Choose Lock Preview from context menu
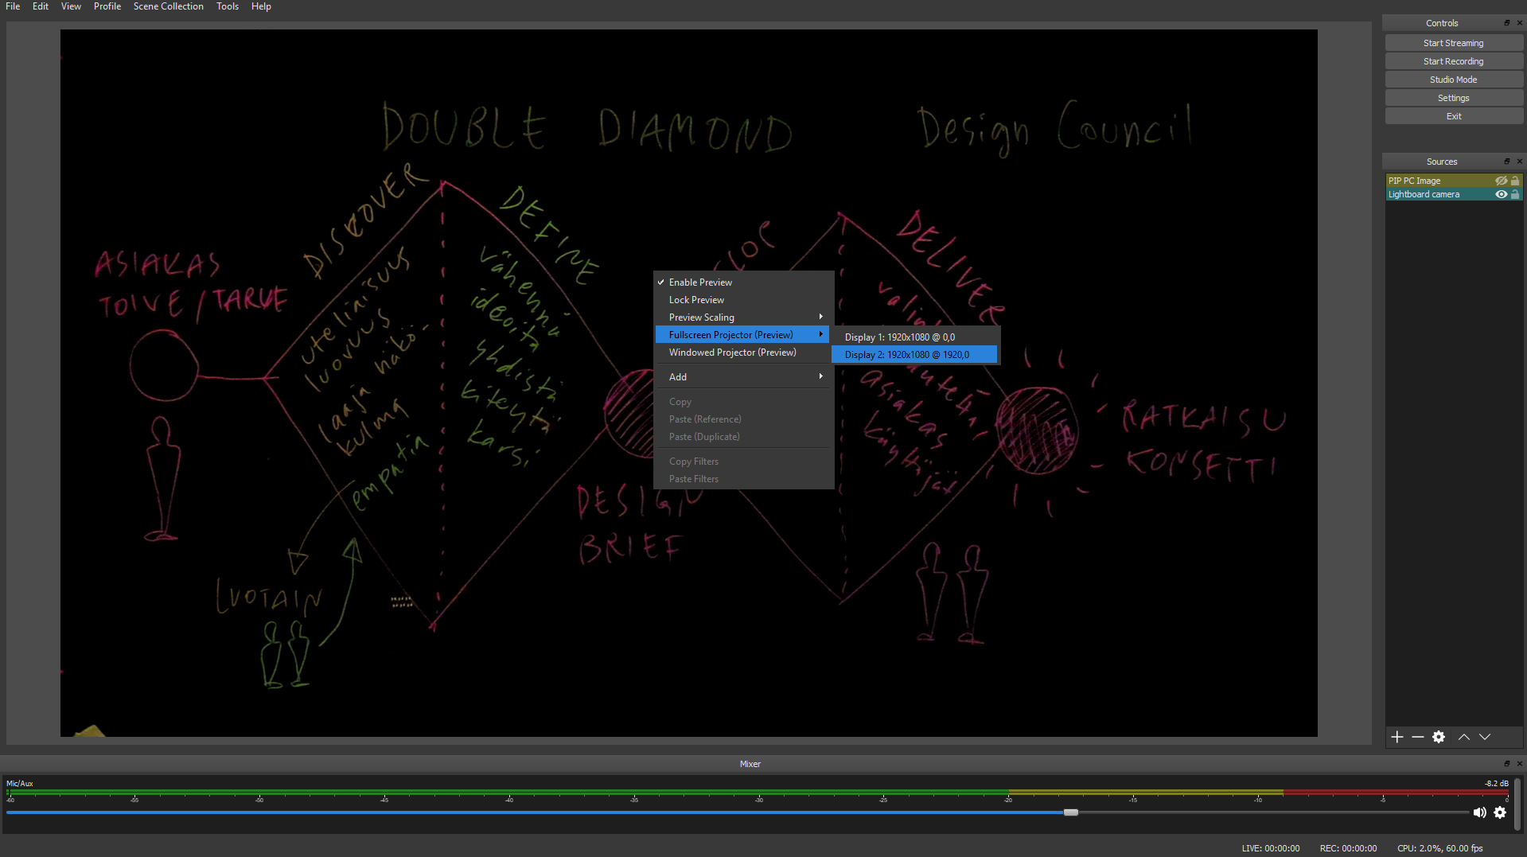This screenshot has width=1527, height=857. coord(743,300)
